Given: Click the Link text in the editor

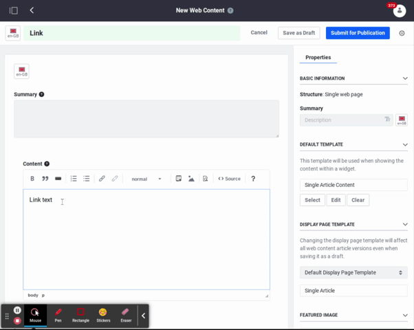Looking at the screenshot, I should [x=41, y=200].
